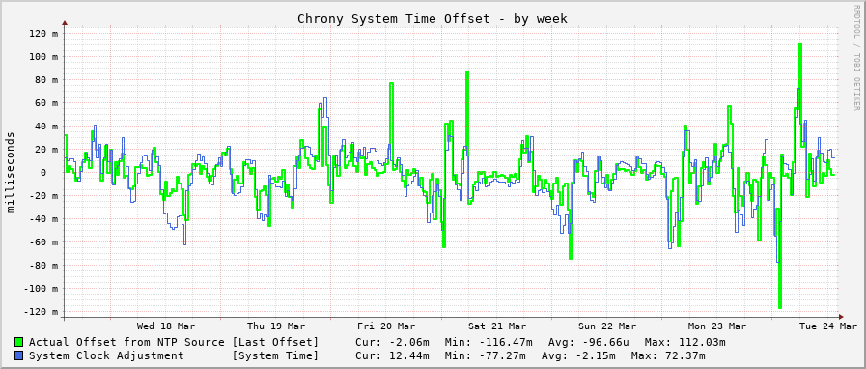Click the 'Fri 20 Mar' x-axis label
The width and height of the screenshot is (866, 369).
point(386,326)
